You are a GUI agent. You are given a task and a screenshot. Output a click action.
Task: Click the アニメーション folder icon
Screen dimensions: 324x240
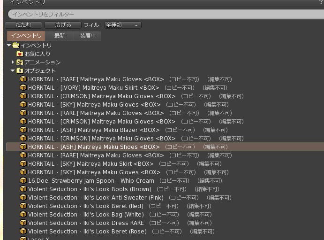[20, 62]
